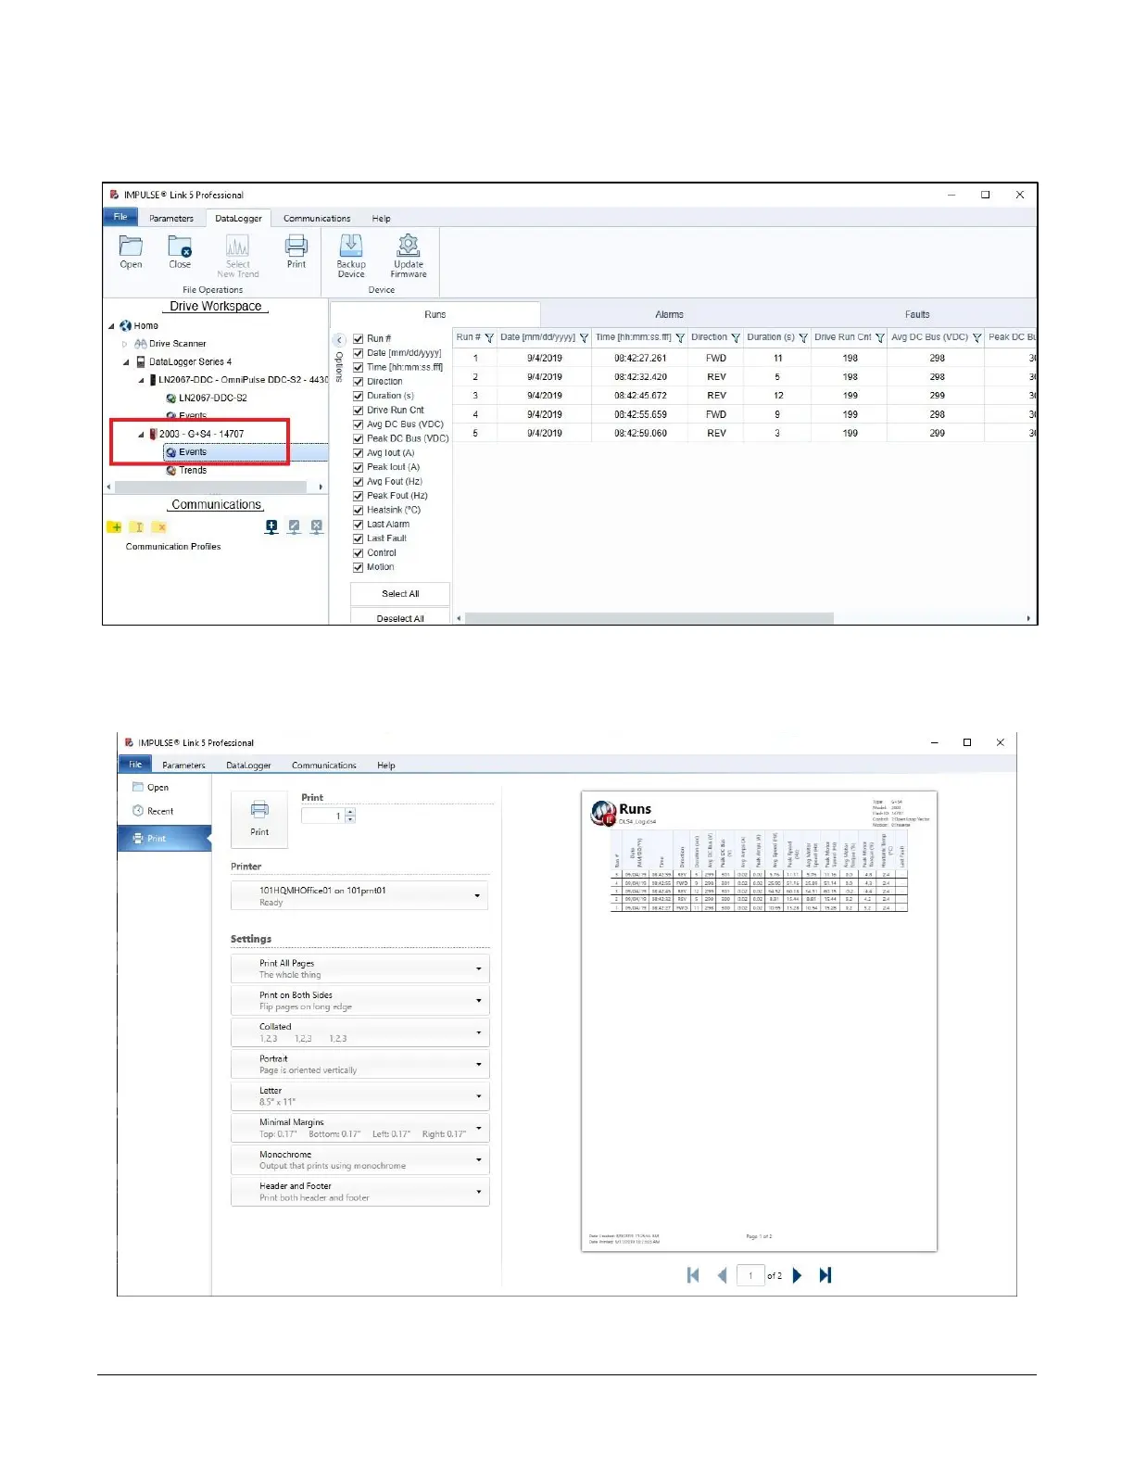Click the Deselect All button
1134x1468 pixels.
400,617
